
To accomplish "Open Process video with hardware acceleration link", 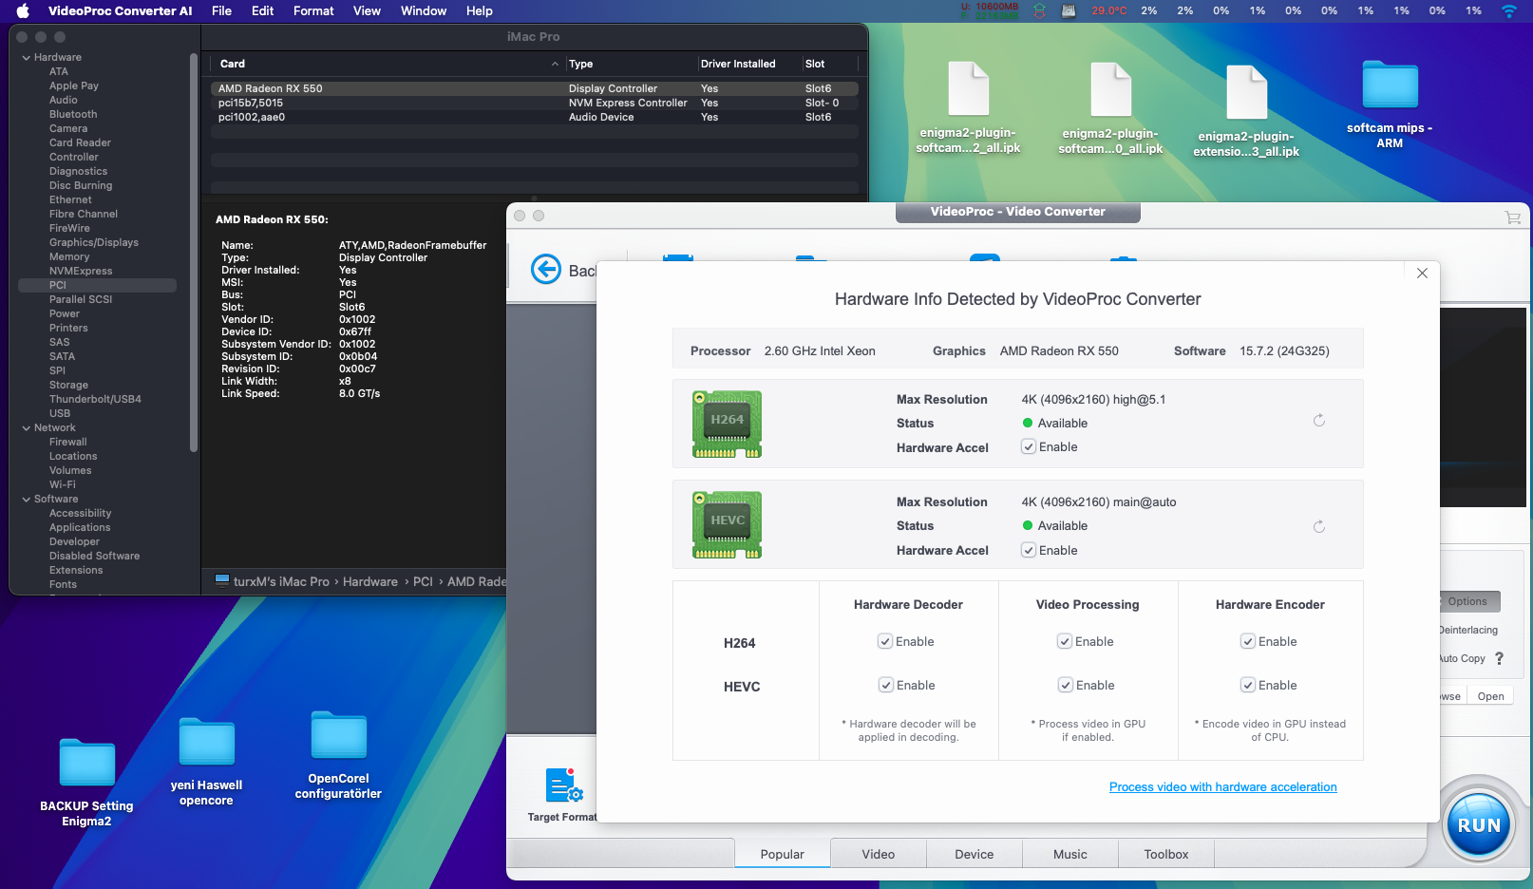I will [1222, 787].
